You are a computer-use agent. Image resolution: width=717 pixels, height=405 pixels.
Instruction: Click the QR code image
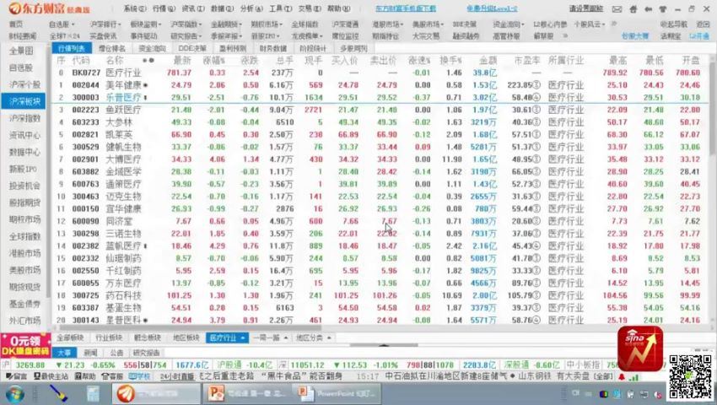click(691, 376)
